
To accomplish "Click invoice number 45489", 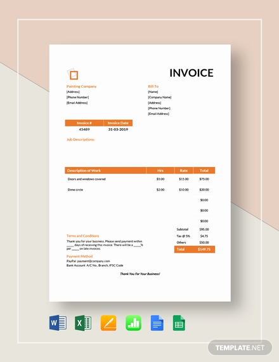I will pos(84,130).
